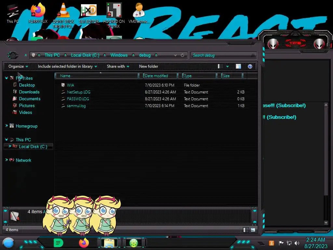Image resolution: width=333 pixels, height=250 pixels.
Task: Select Desktop in Favorites
Action: click(27, 85)
